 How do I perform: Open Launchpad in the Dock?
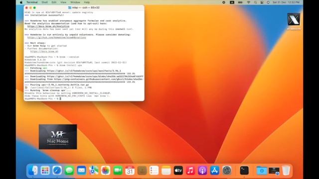tap(45, 170)
